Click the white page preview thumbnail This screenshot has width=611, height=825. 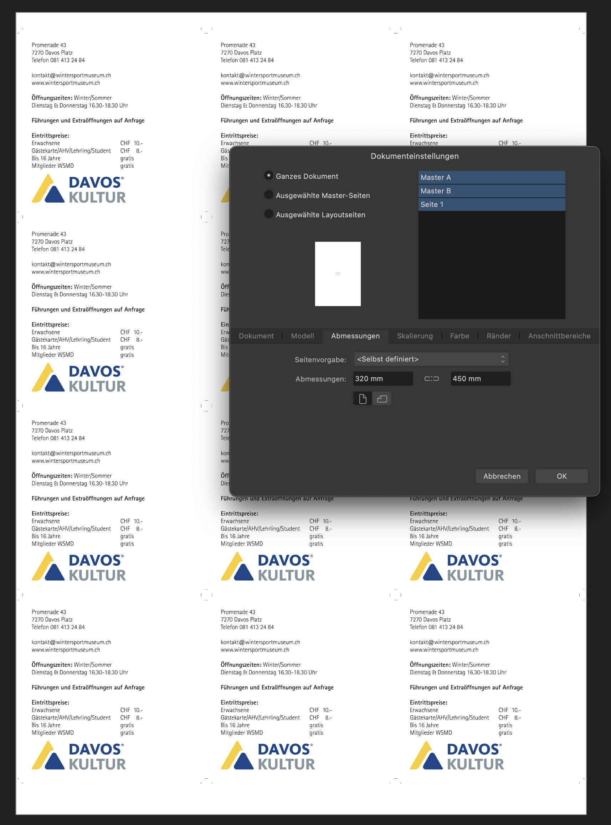tap(338, 274)
